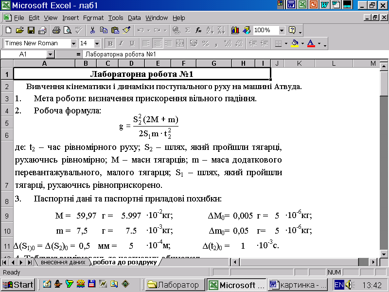Copy selection with the Copy icon
The height and width of the screenshot is (292, 389).
point(104,30)
